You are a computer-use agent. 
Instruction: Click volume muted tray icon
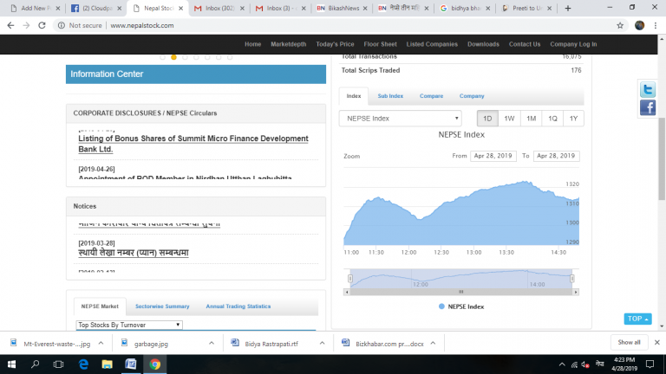click(585, 364)
